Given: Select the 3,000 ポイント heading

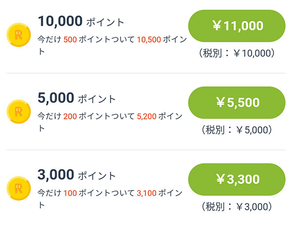Looking at the screenshot, I should [x=76, y=175].
